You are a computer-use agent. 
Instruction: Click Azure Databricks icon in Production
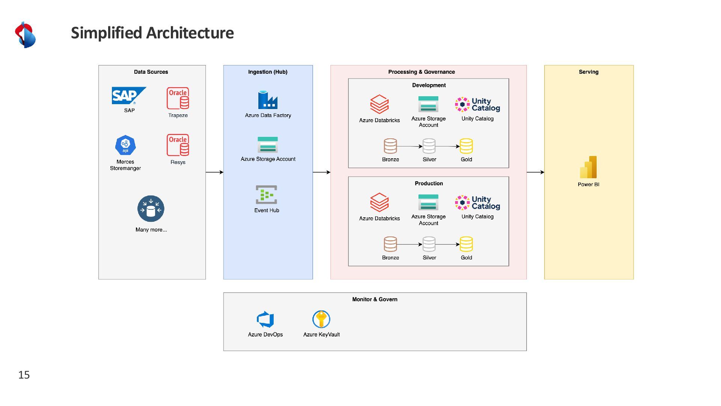point(379,202)
